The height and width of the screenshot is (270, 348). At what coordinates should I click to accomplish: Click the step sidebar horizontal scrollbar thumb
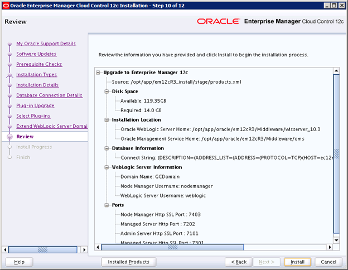coord(42,249)
